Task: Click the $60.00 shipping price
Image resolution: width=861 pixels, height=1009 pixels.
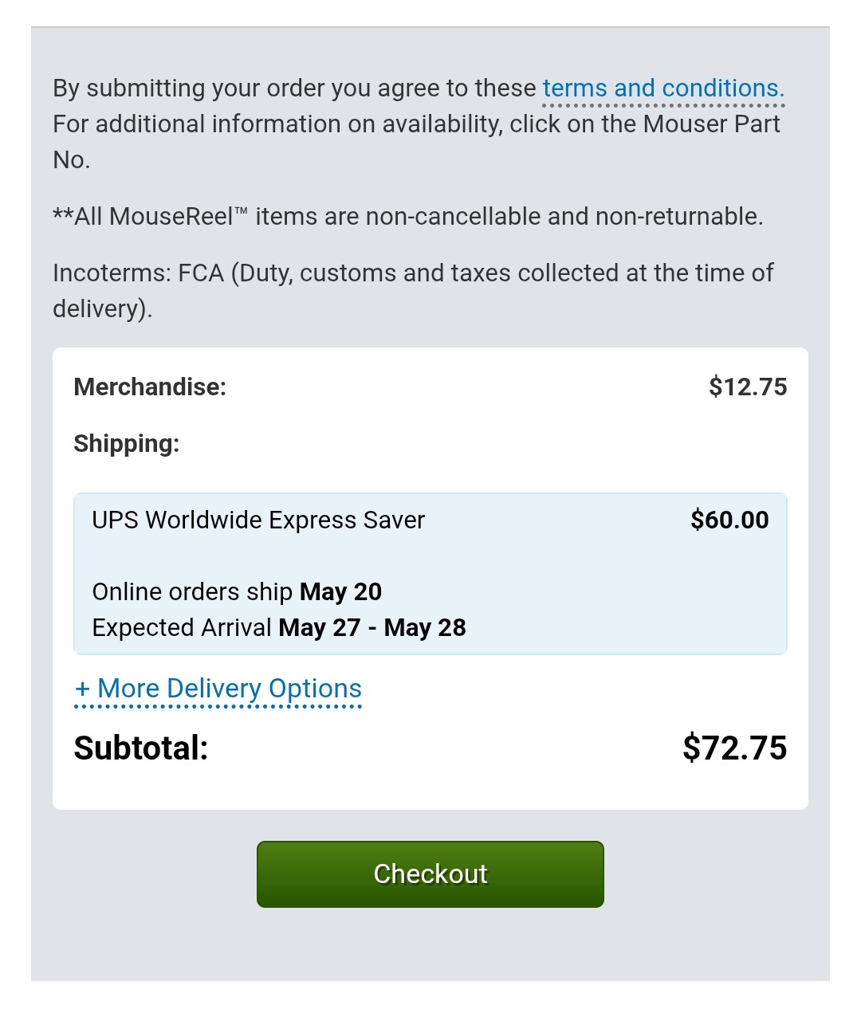Action: 729,520
